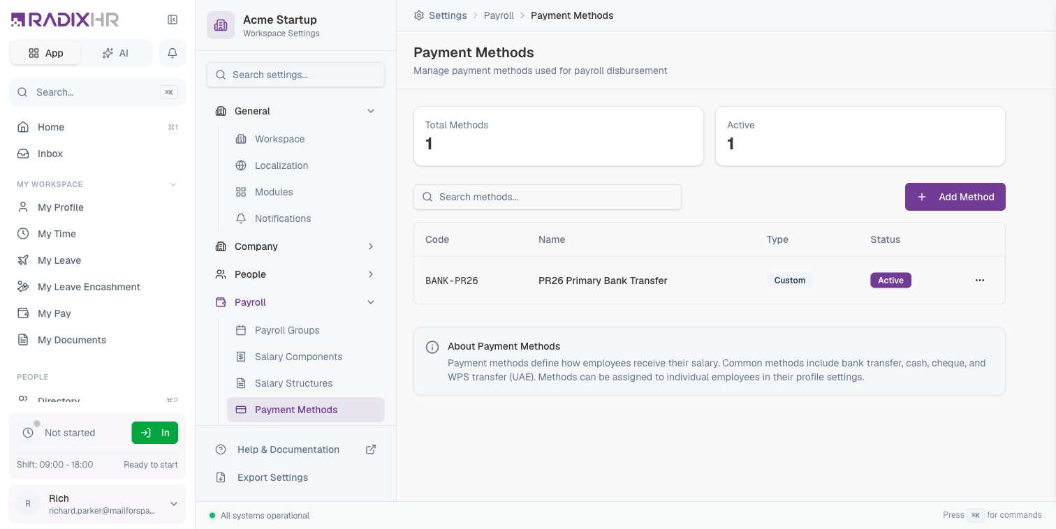
Task: Click the Total Methods card
Action: [x=559, y=136]
